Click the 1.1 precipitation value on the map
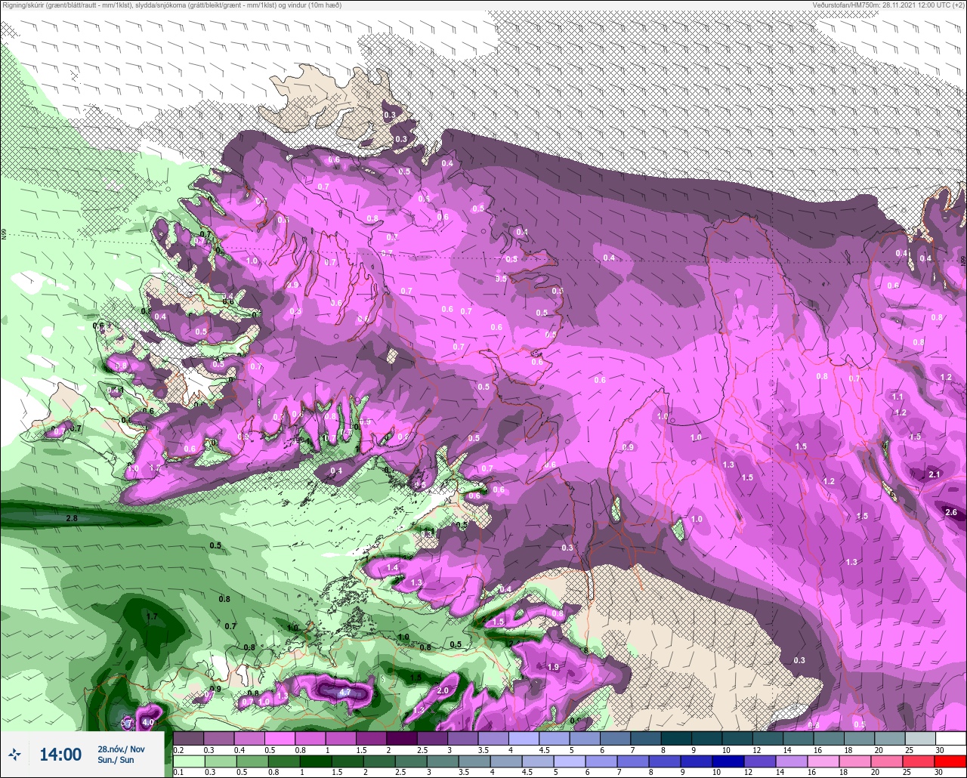 (x=897, y=397)
